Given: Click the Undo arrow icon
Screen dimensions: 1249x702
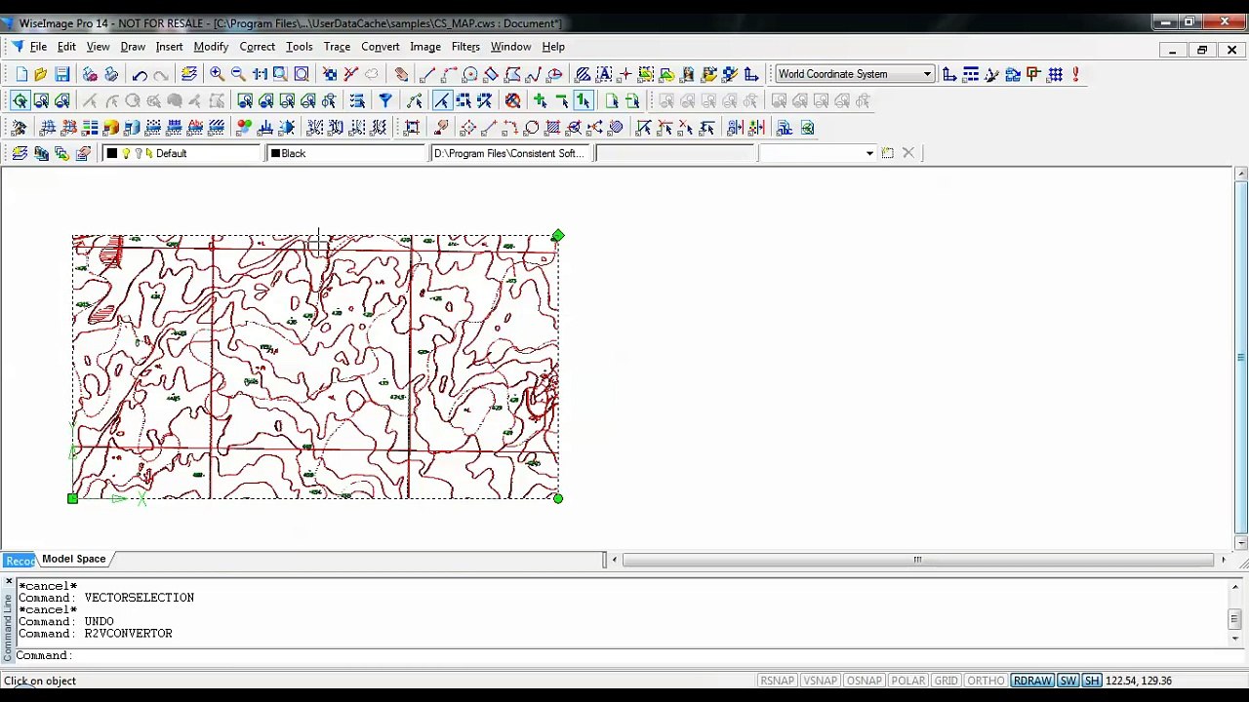Looking at the screenshot, I should point(140,74).
